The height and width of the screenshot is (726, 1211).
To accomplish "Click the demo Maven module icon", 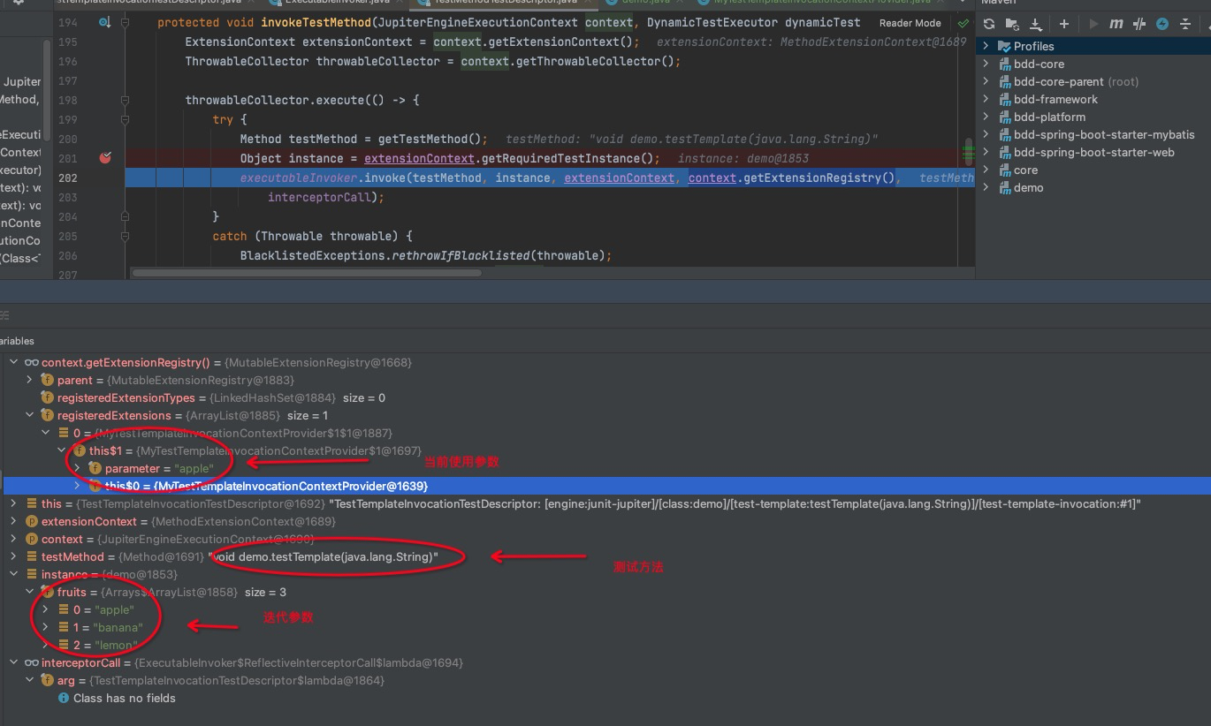I will [x=1005, y=187].
